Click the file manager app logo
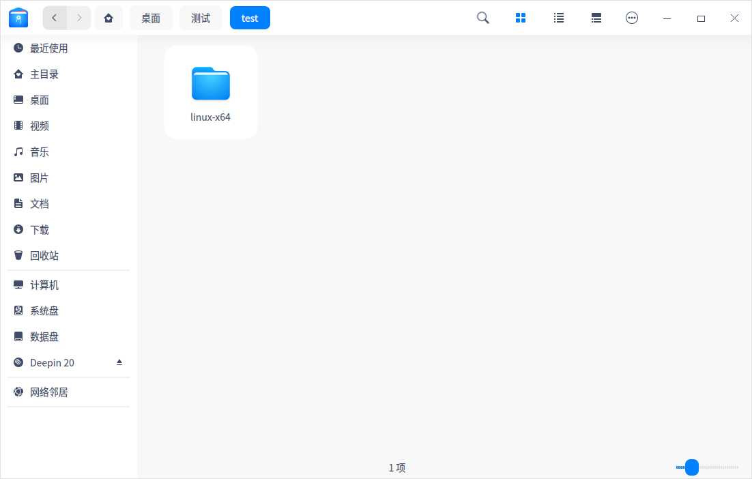 [x=18, y=18]
